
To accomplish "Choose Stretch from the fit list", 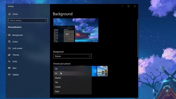I will coord(72,78).
